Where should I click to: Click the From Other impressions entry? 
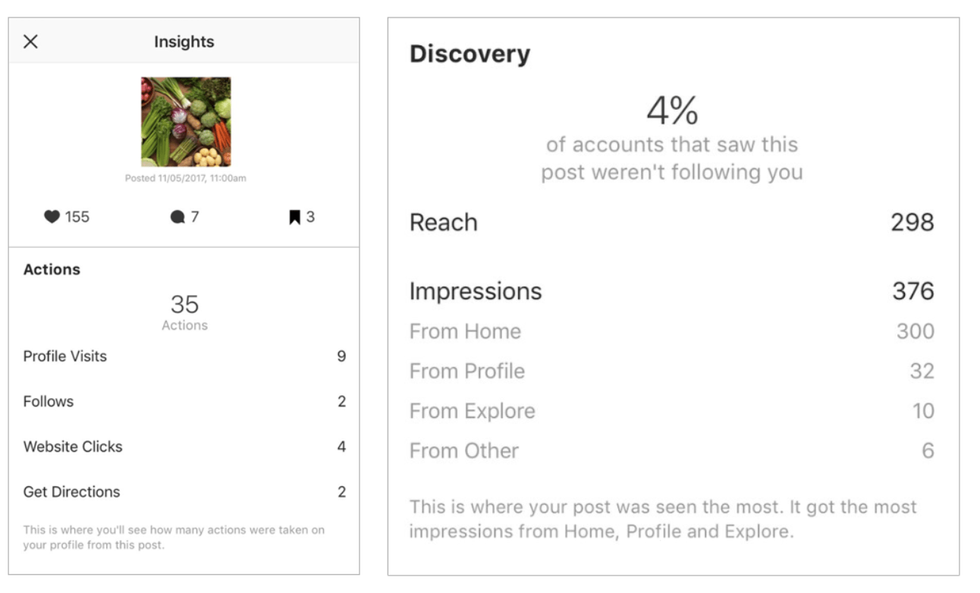[x=463, y=450]
